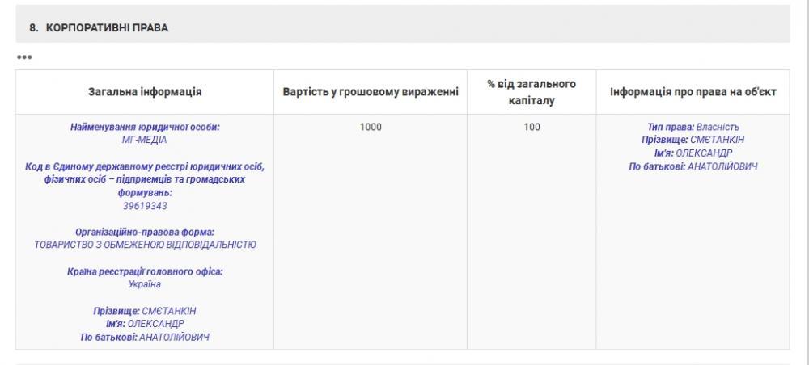This screenshot has height=365, width=809.
Task: Click the Інформація про права на об'єкт header
Action: (x=693, y=92)
